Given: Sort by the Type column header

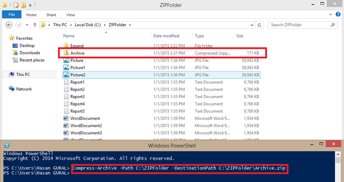Looking at the screenshot, I should pyautogui.click(x=199, y=36).
